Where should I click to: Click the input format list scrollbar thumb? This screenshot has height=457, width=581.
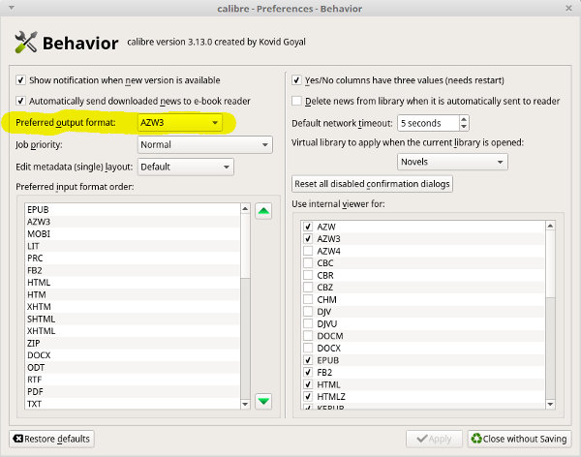coord(245,245)
